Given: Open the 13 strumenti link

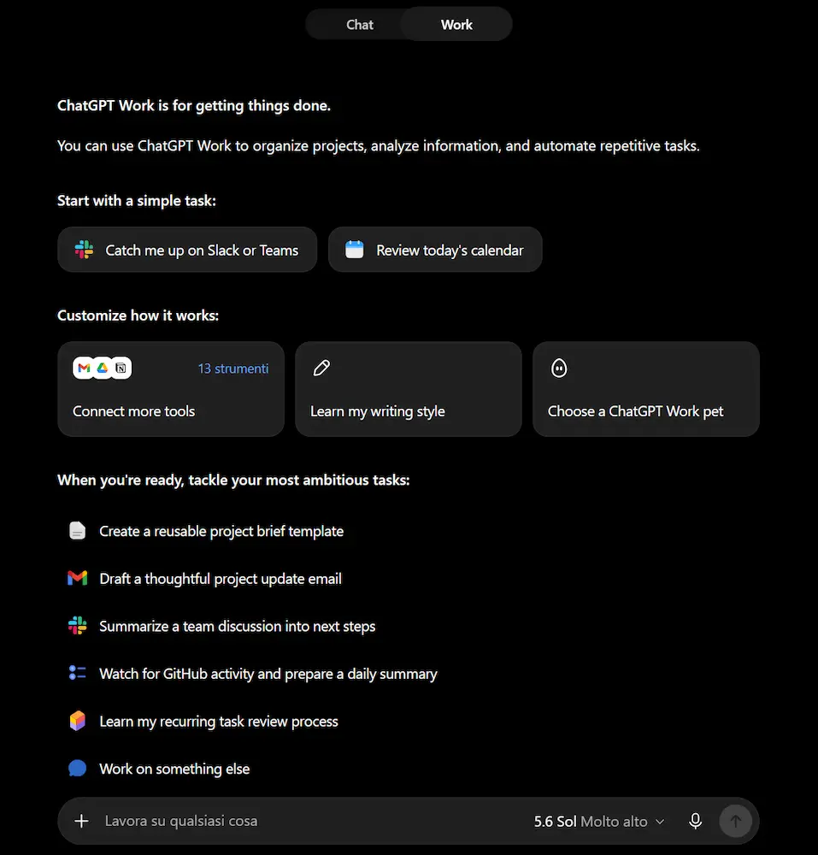Looking at the screenshot, I should 233,369.
